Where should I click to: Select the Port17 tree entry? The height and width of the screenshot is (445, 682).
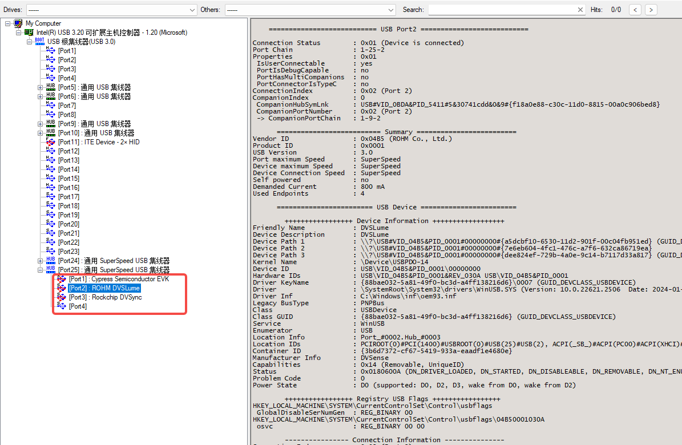[x=68, y=197]
